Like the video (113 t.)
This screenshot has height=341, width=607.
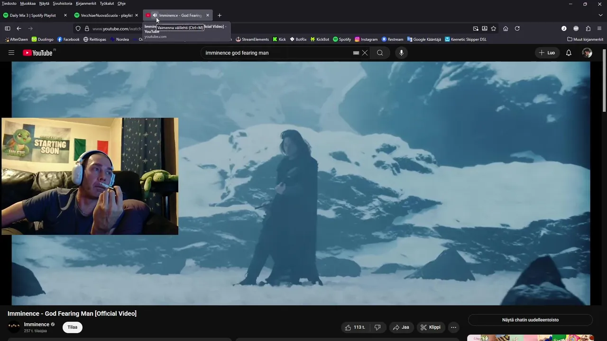355,327
